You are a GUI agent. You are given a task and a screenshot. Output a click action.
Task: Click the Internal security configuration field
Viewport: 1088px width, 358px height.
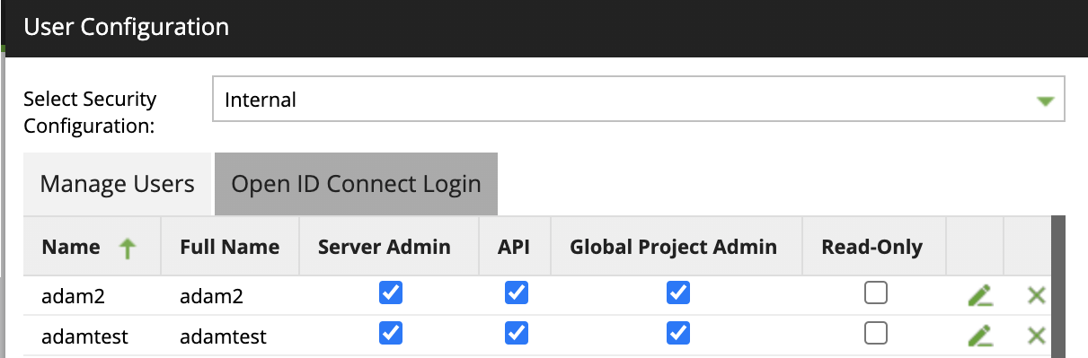coord(639,100)
